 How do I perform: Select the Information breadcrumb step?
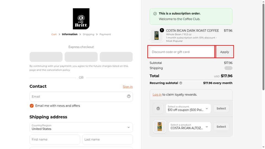click(x=70, y=34)
